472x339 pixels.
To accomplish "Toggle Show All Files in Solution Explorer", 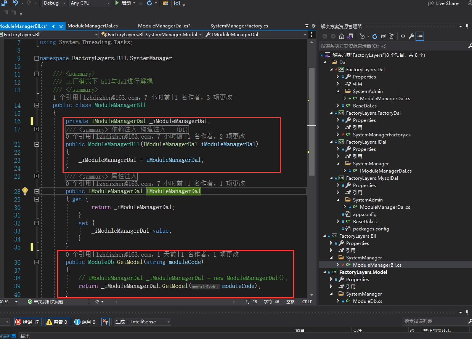I will tap(392, 36).
